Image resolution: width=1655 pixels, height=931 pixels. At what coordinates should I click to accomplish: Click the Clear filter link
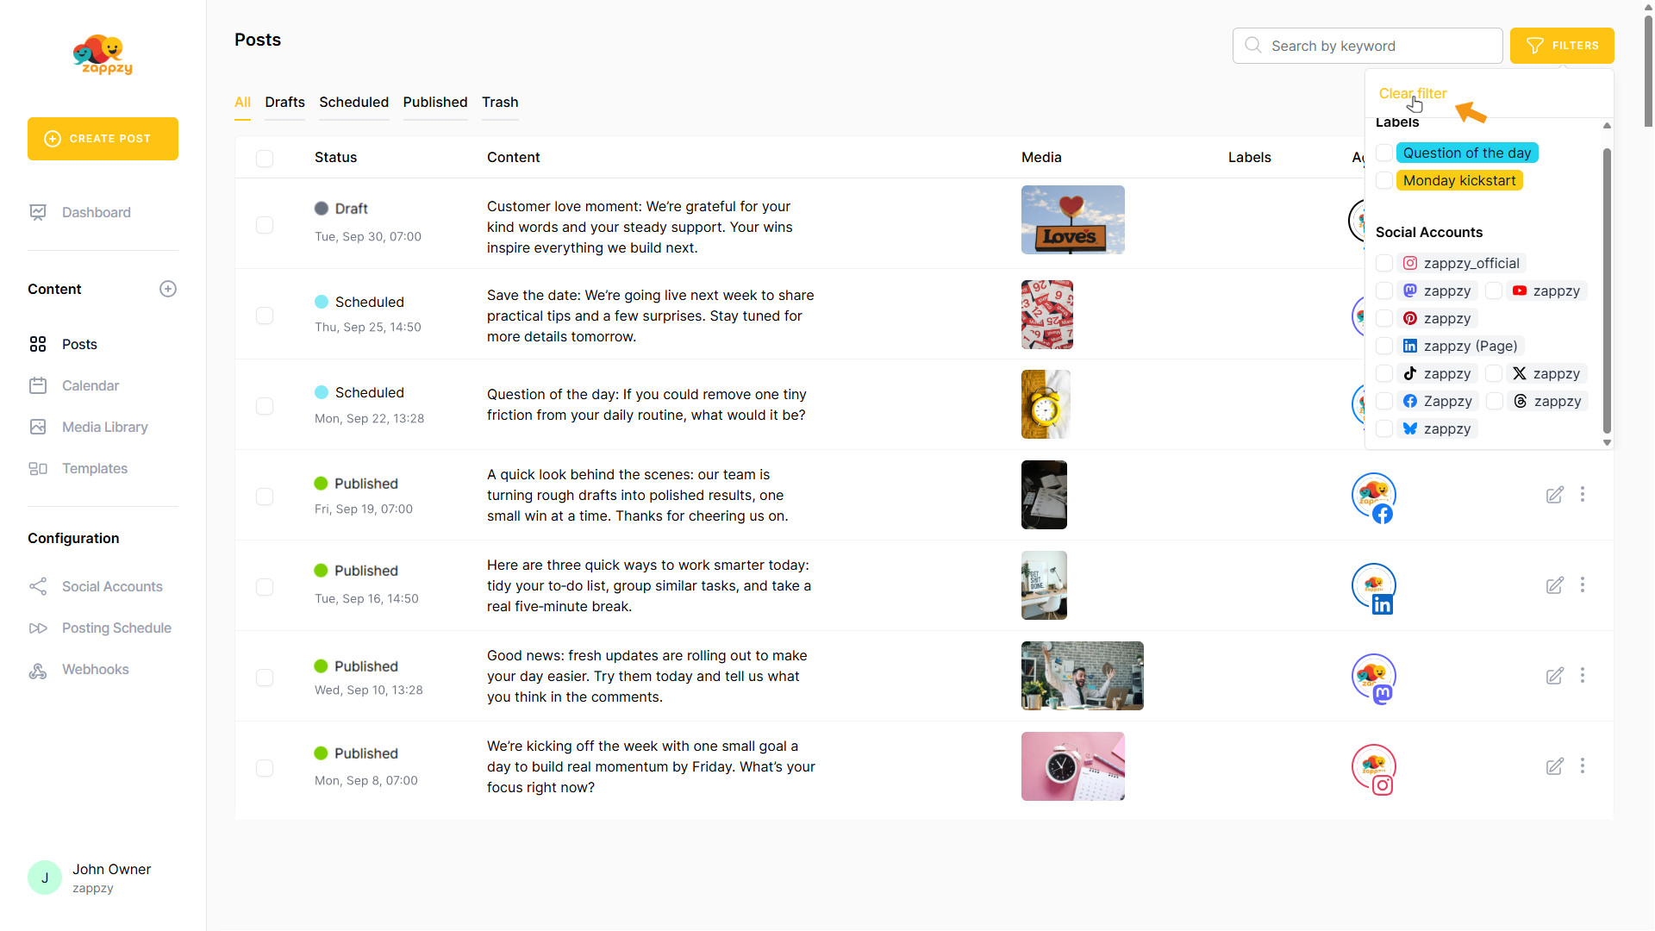click(1412, 93)
